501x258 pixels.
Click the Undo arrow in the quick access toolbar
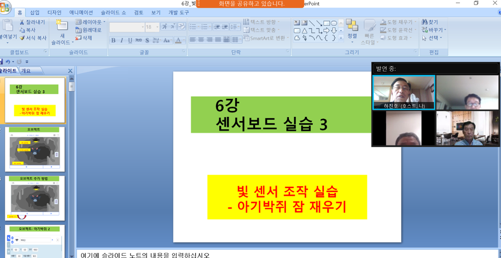(8, 62)
